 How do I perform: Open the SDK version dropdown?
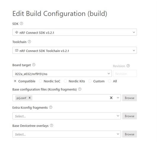(x=75, y=32)
